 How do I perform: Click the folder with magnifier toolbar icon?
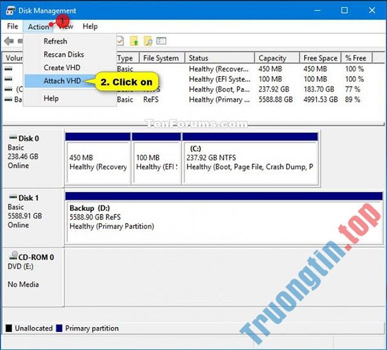coord(148,41)
